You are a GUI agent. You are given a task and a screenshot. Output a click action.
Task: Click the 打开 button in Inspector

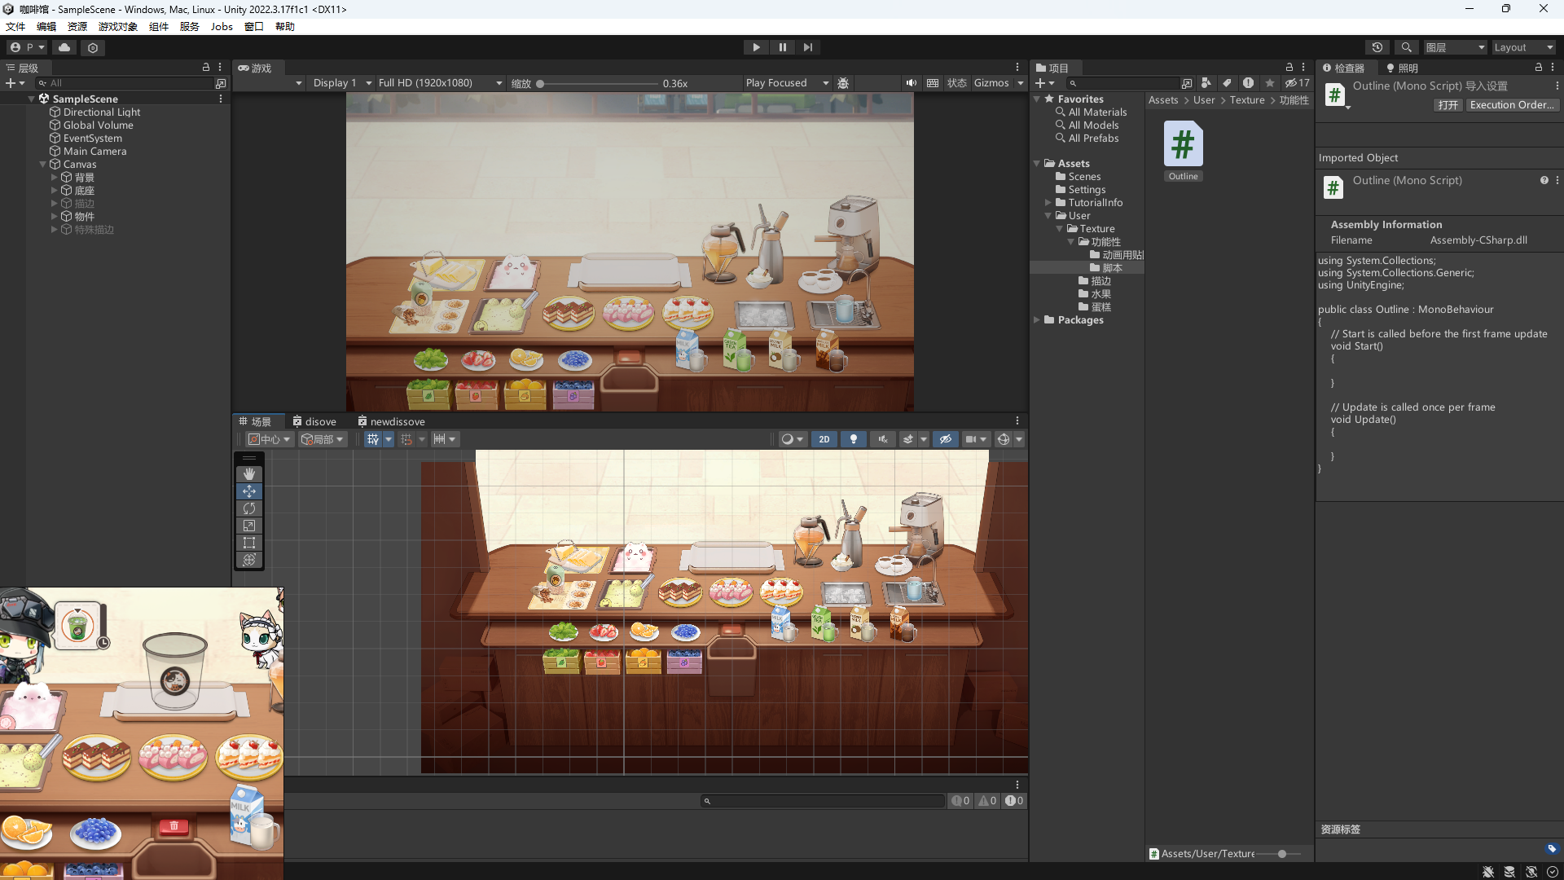pyautogui.click(x=1448, y=105)
